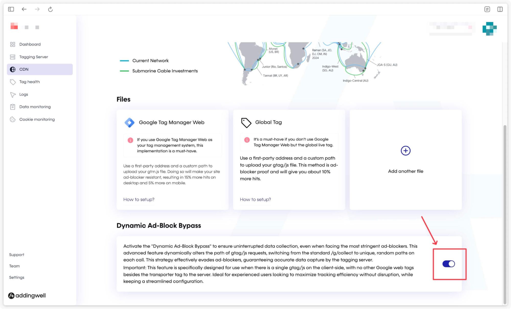
Task: Click the red pixelated logo top left
Action: pyautogui.click(x=14, y=26)
